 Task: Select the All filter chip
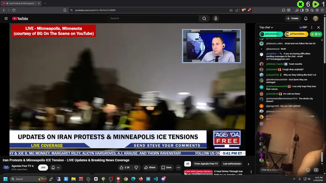pyautogui.click(x=188, y=164)
